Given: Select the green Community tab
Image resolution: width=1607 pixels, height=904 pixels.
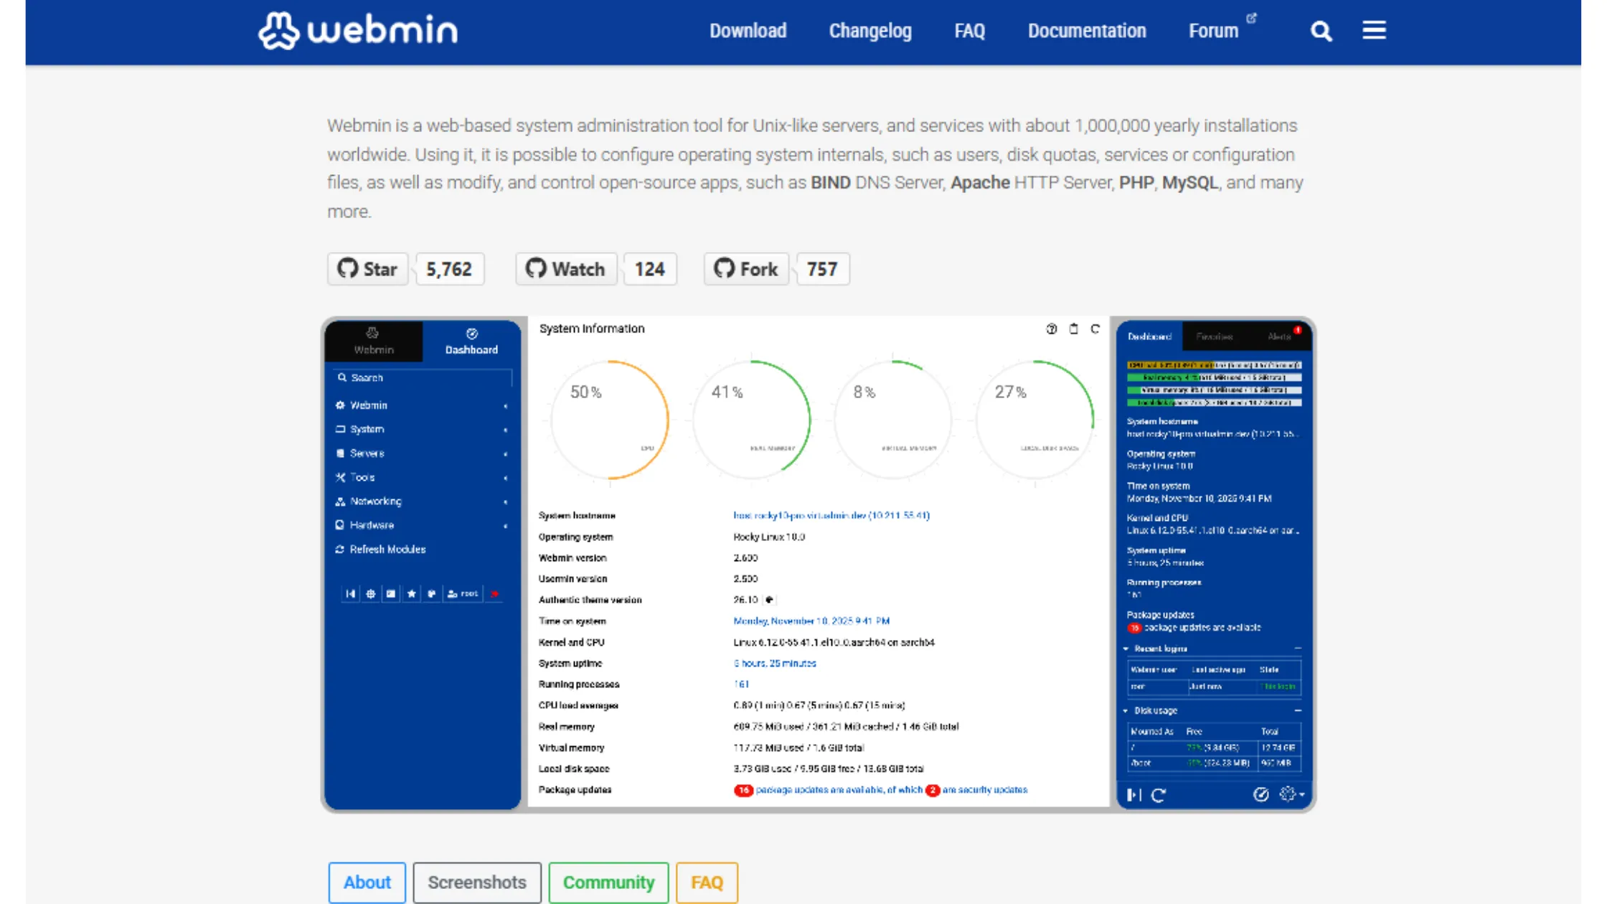Looking at the screenshot, I should click(x=608, y=882).
